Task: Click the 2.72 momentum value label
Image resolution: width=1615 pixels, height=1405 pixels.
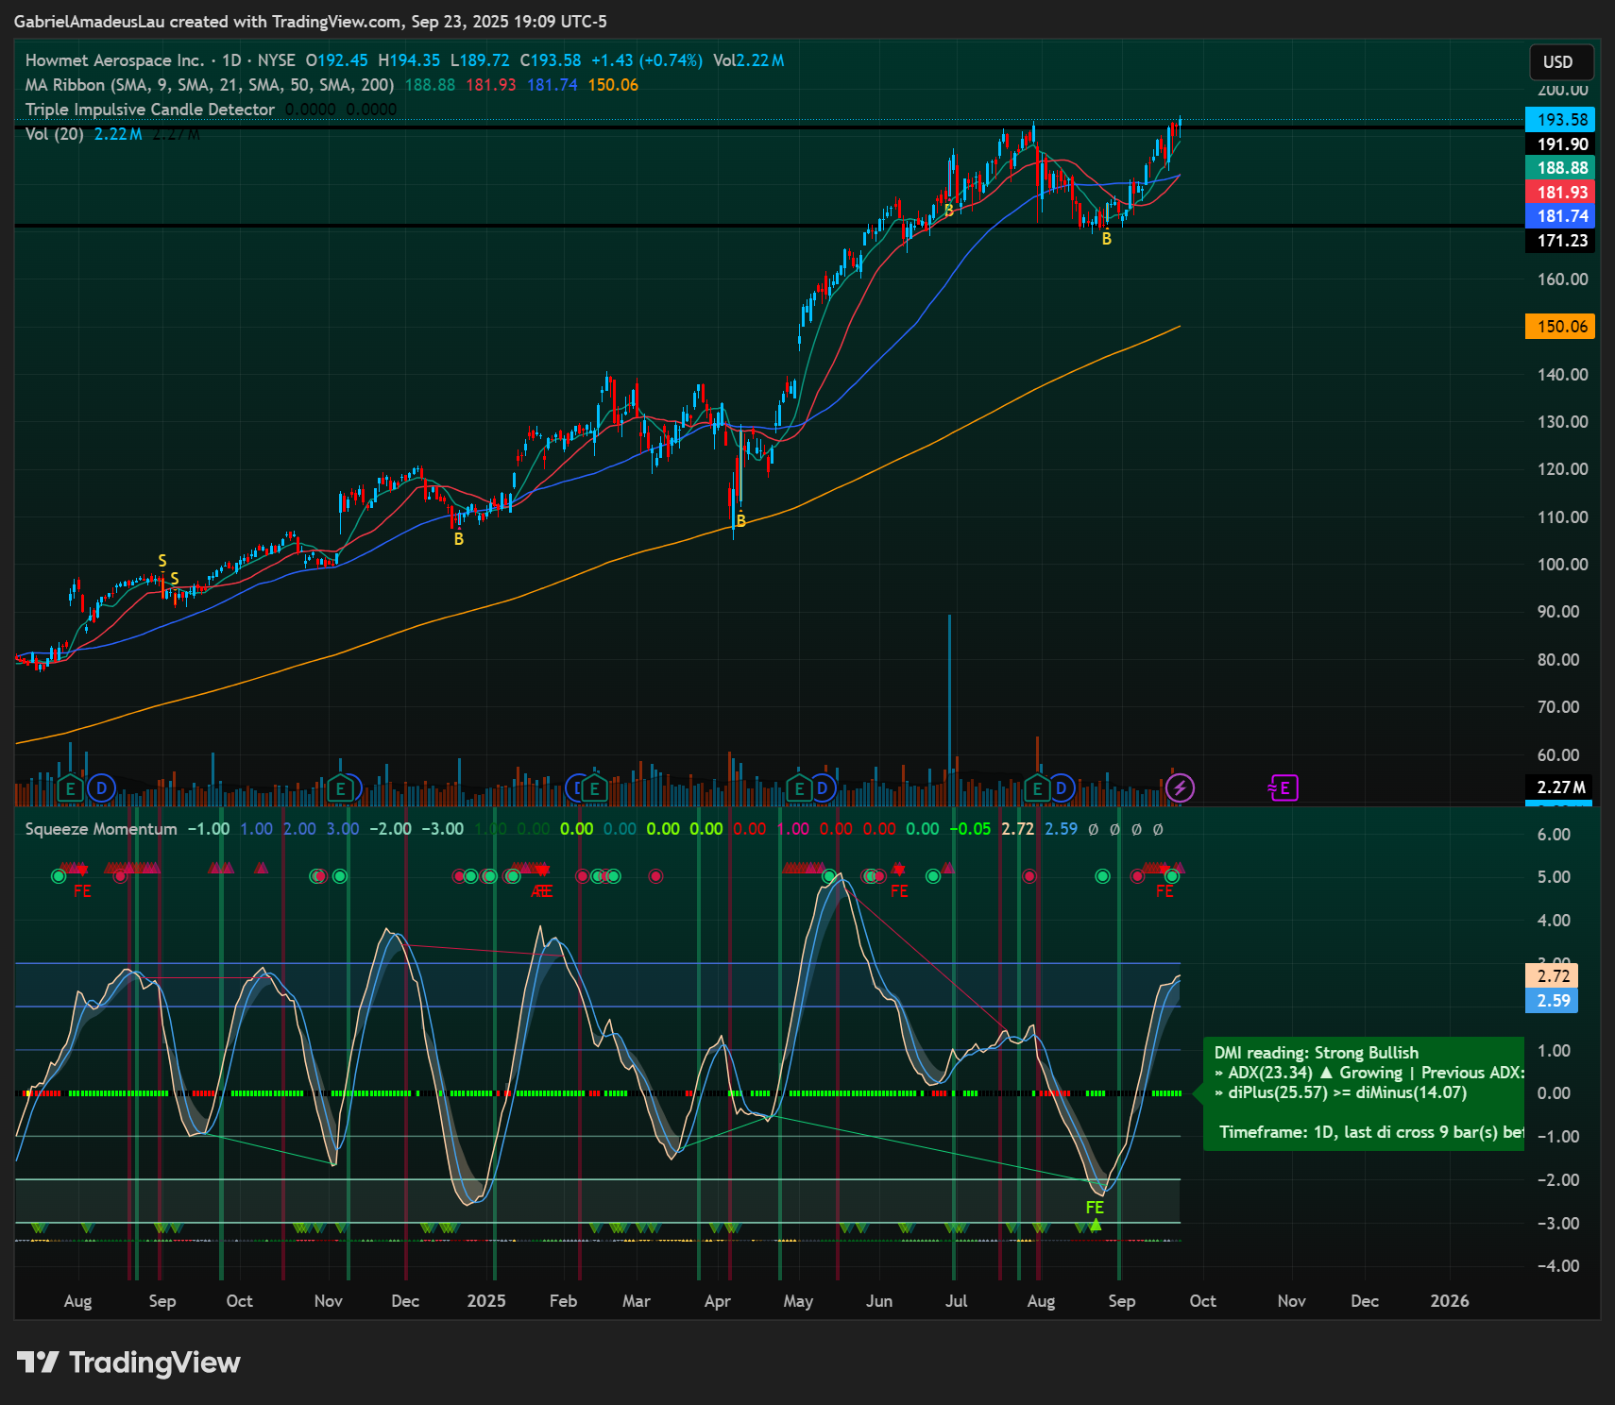Action: [x=1553, y=976]
